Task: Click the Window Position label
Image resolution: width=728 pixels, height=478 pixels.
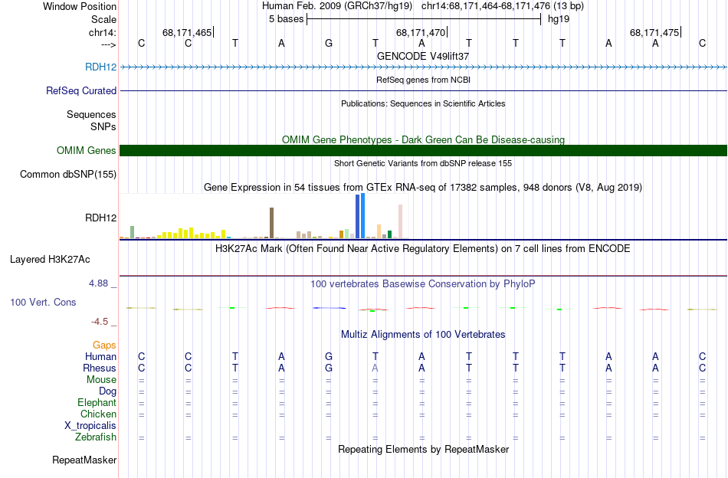Action: point(80,6)
